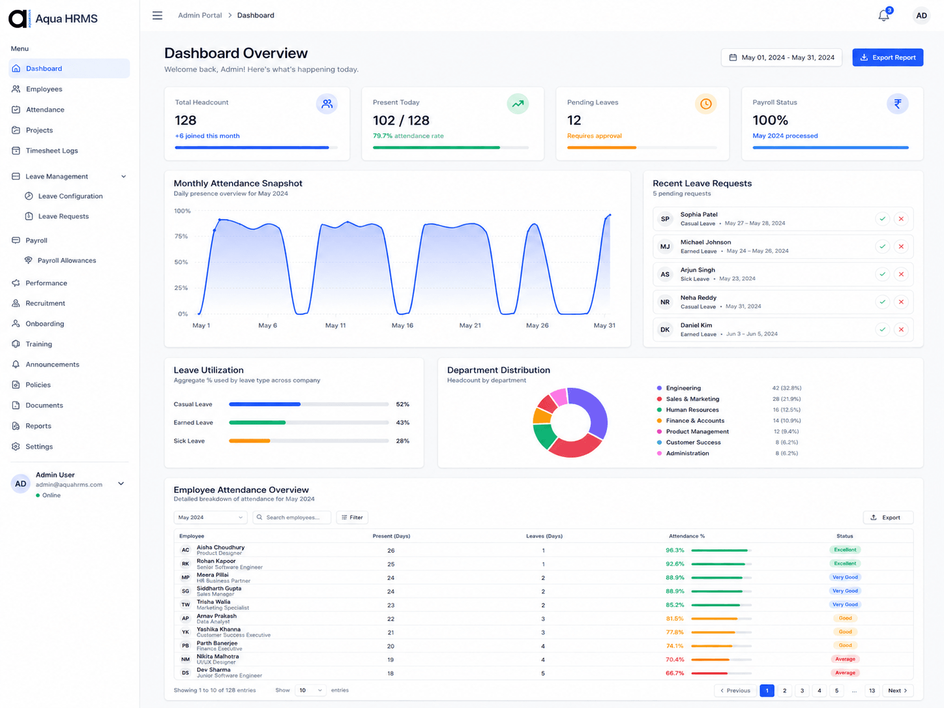Screen dimensions: 944x708
Task: Click Arnav Prakash's employee name
Action: (x=216, y=616)
